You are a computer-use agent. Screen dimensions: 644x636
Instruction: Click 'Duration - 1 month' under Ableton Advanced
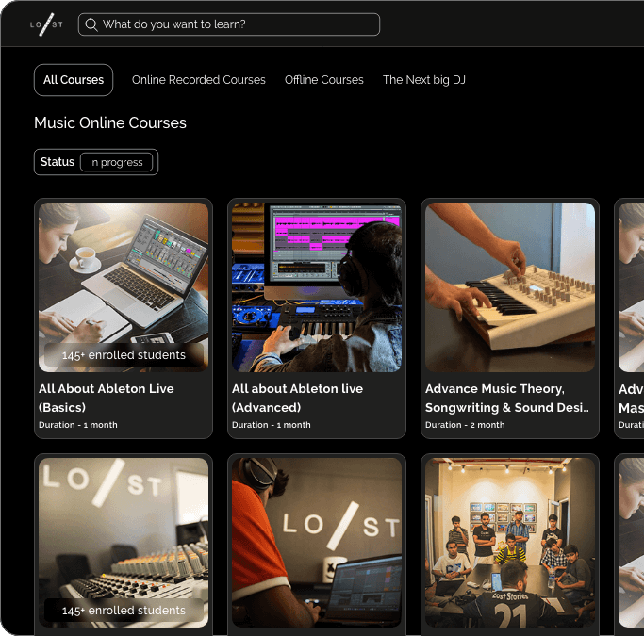[x=272, y=425]
